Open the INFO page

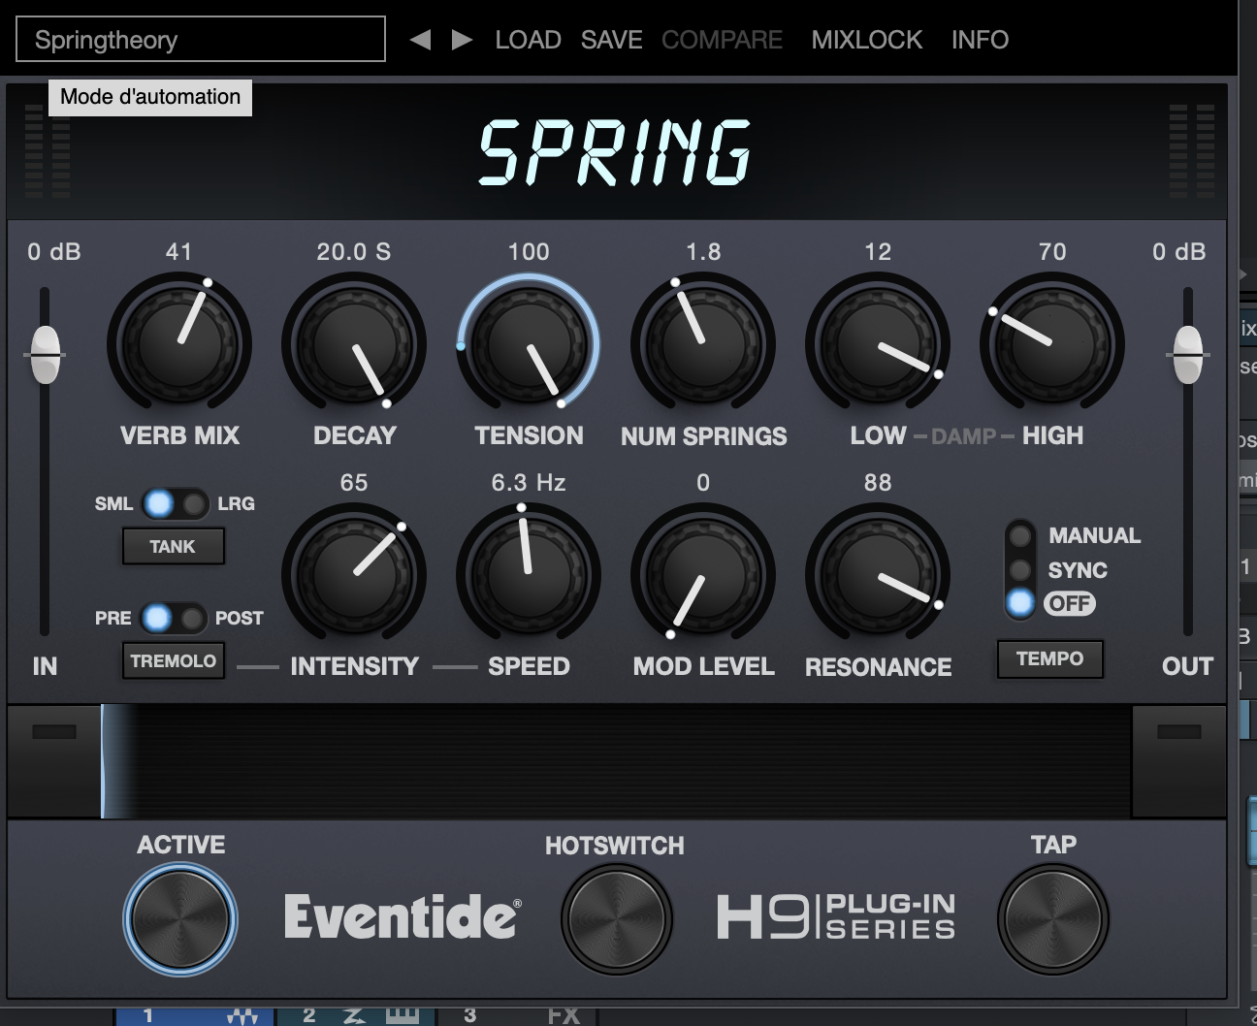[x=980, y=40]
